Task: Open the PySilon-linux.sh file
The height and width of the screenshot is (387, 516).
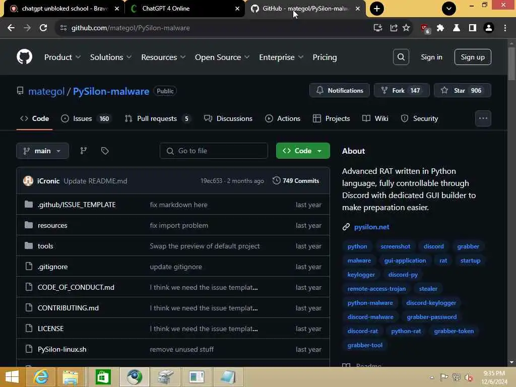Action: [x=62, y=350]
